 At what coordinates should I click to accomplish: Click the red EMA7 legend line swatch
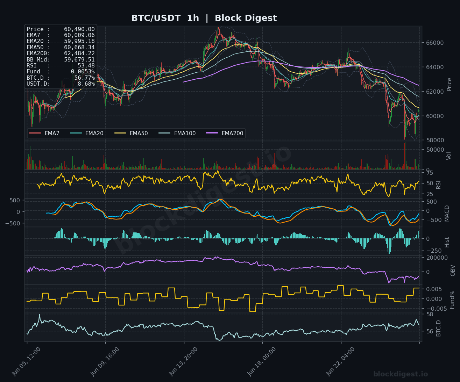(x=35, y=134)
